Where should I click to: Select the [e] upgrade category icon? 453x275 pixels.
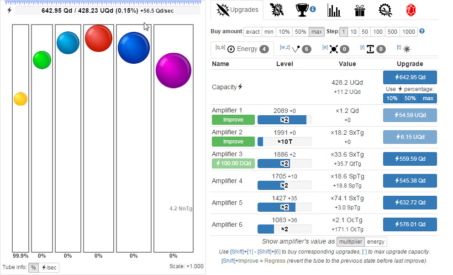[x=334, y=48]
